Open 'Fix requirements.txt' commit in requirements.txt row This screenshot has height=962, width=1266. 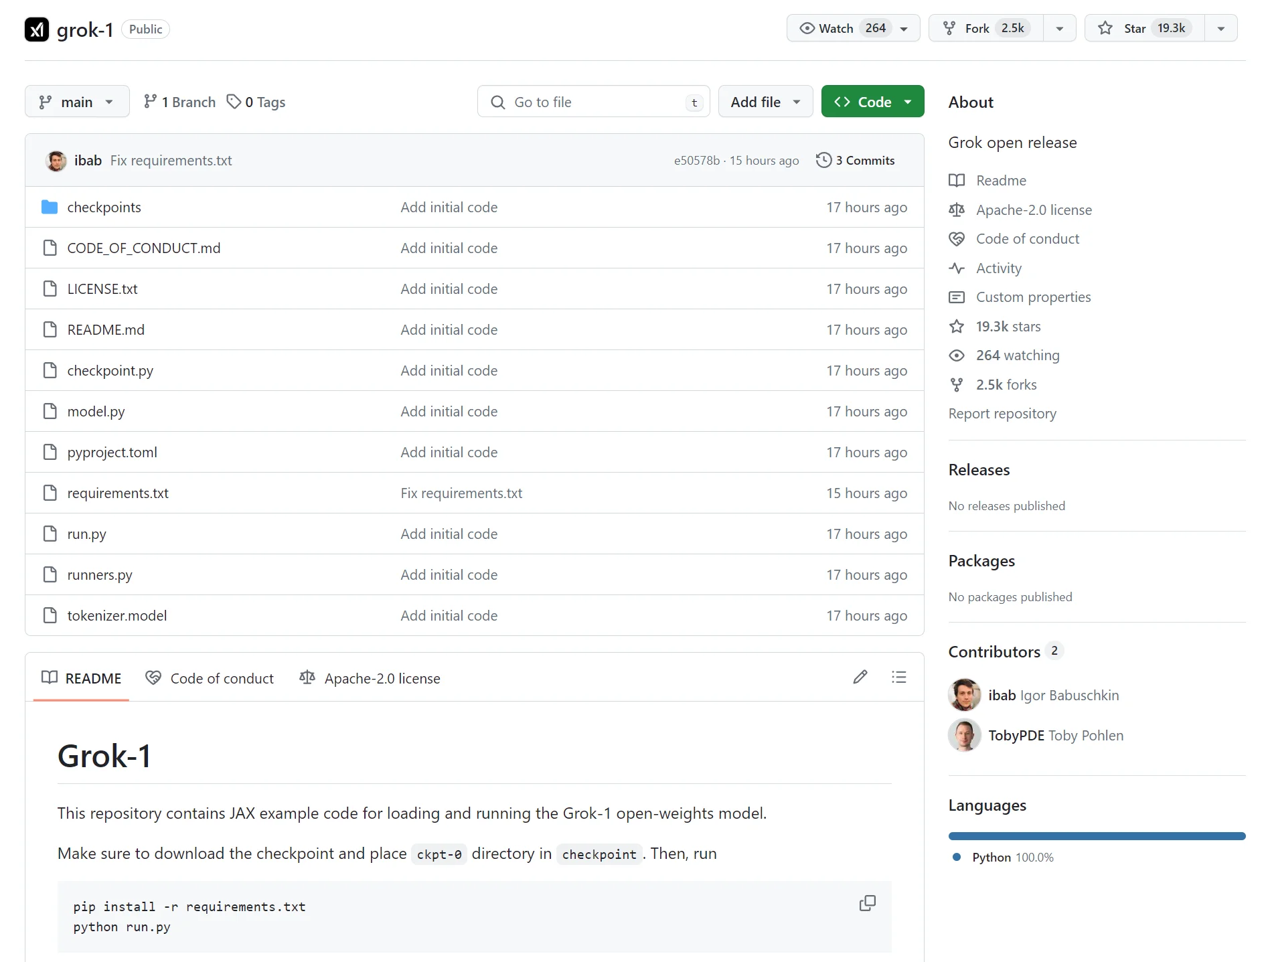461,493
